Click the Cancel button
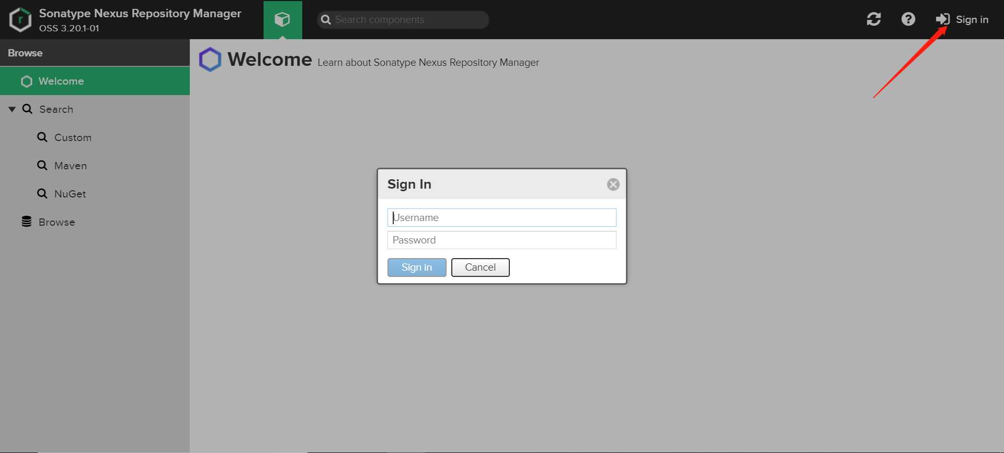The height and width of the screenshot is (453, 1004). click(481, 268)
